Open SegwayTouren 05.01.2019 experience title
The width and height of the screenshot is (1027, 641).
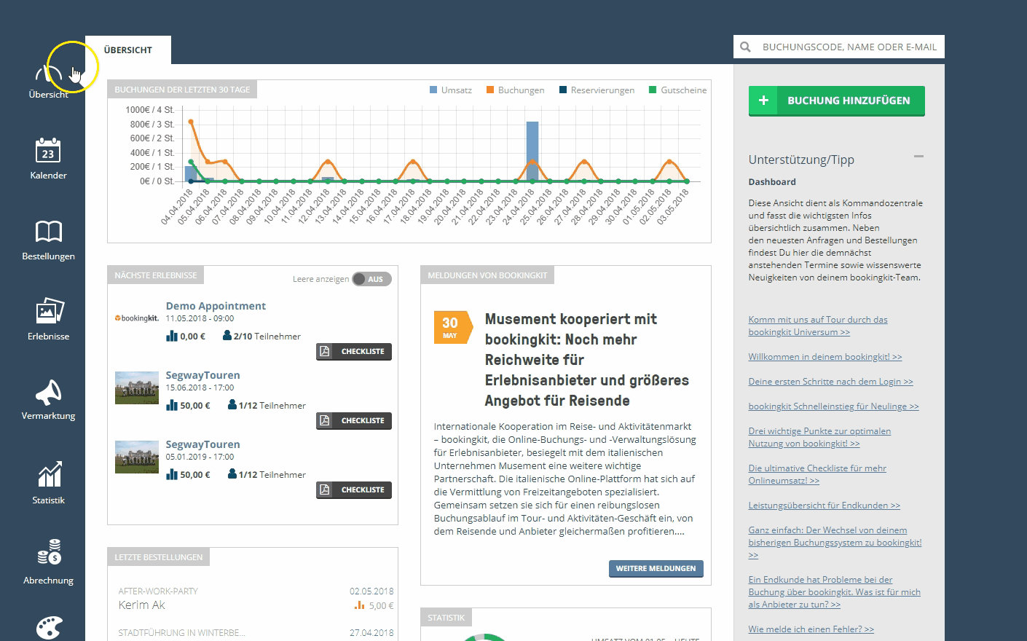202,444
